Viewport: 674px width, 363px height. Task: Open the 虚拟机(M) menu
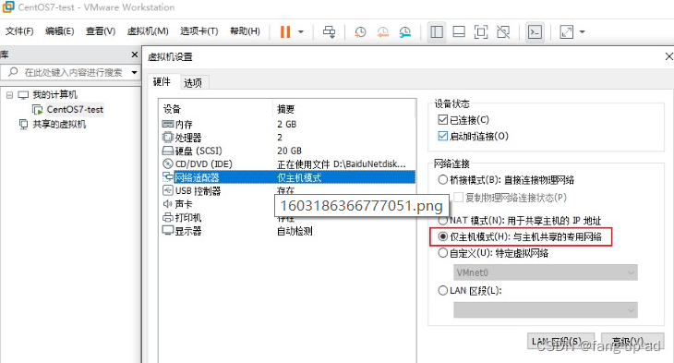click(x=148, y=31)
